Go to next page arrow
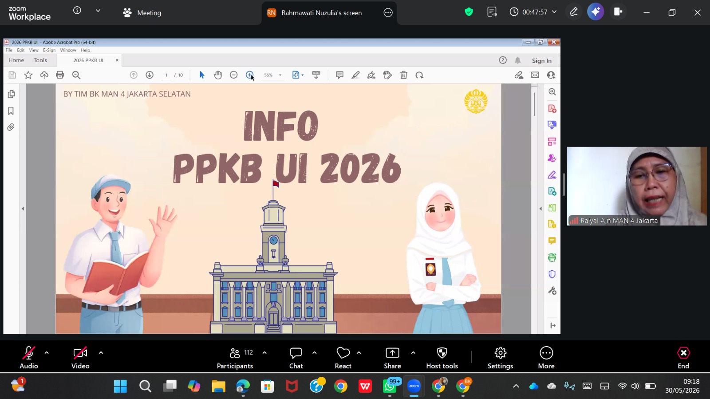 pos(150,75)
